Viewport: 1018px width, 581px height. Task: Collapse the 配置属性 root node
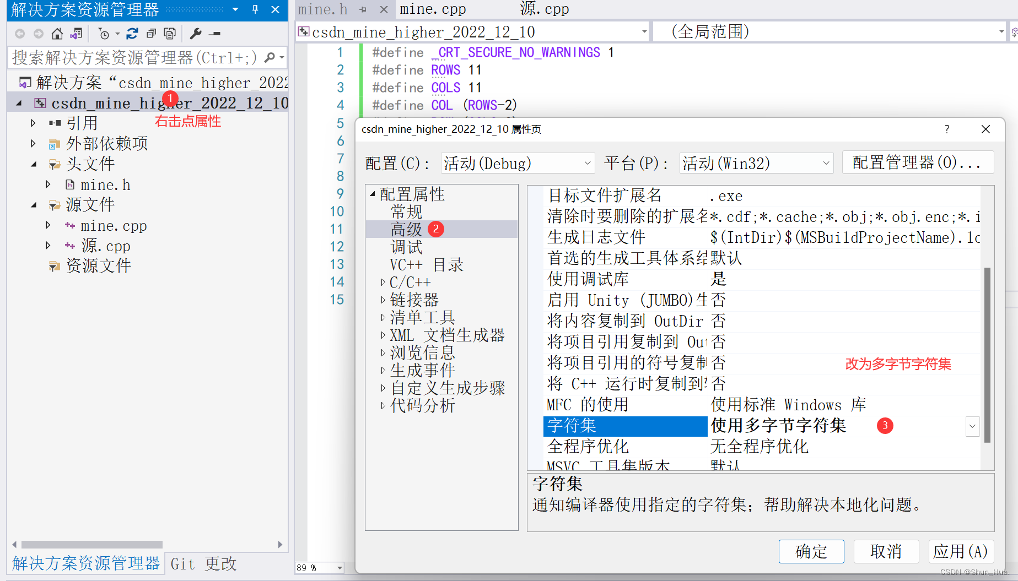[x=373, y=194]
